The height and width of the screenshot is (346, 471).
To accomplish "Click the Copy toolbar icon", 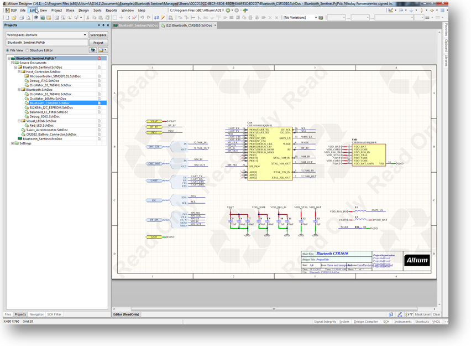I will pyautogui.click(x=94, y=18).
